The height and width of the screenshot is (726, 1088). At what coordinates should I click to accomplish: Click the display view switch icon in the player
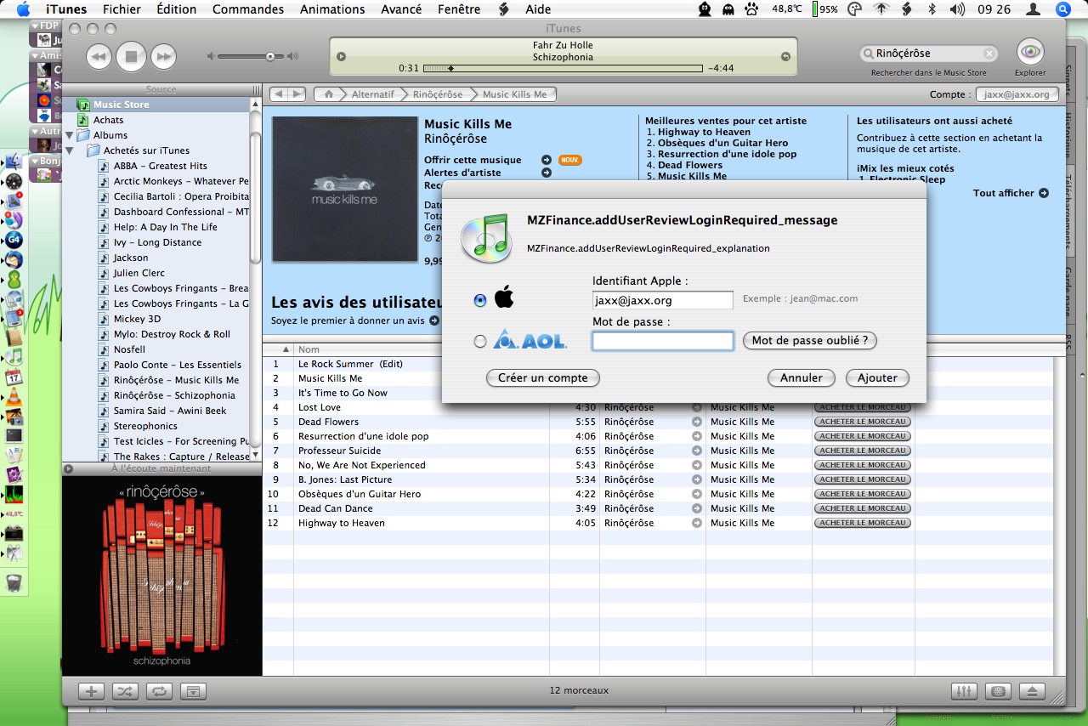[x=341, y=57]
